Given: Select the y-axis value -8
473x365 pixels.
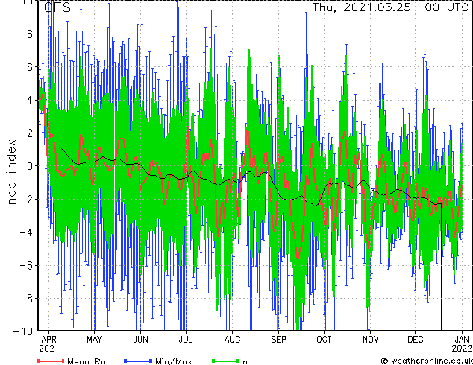Looking at the screenshot, I should click(x=26, y=299).
